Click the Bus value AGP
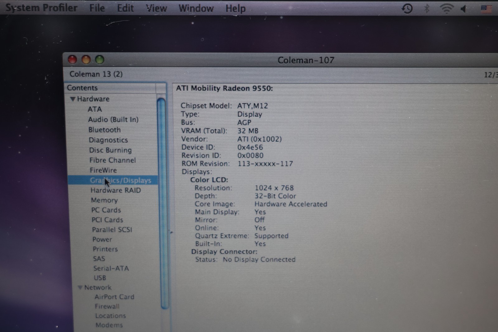Screen dimensions: 498x332 244,123
